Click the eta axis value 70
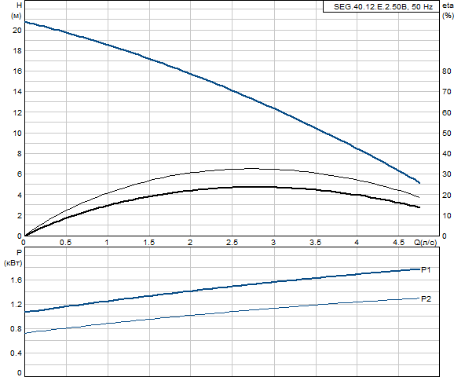The image size is (465, 377). (447, 92)
